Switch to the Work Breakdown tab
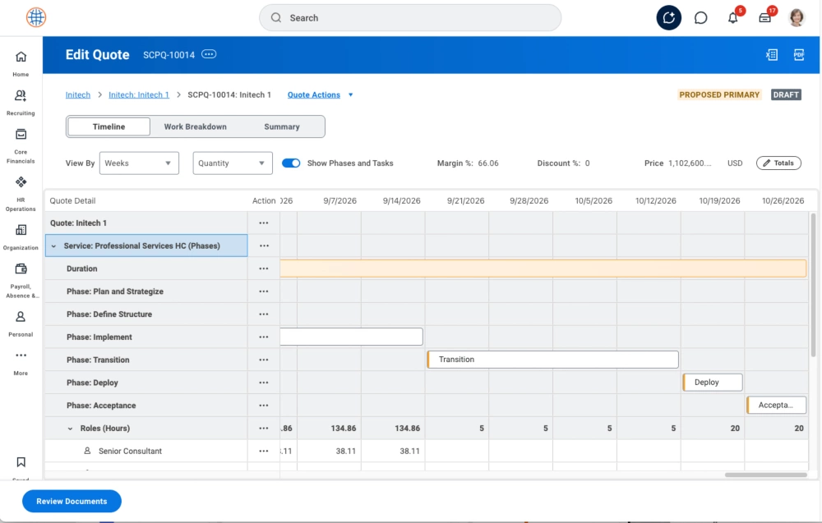 coord(195,126)
